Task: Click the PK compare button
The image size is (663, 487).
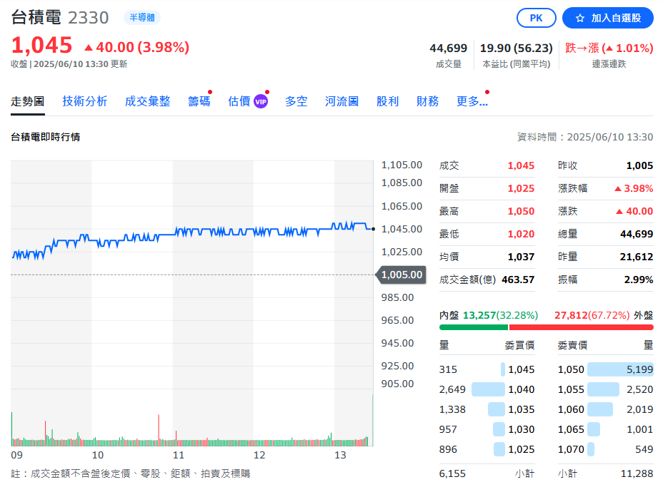Action: pos(536,18)
